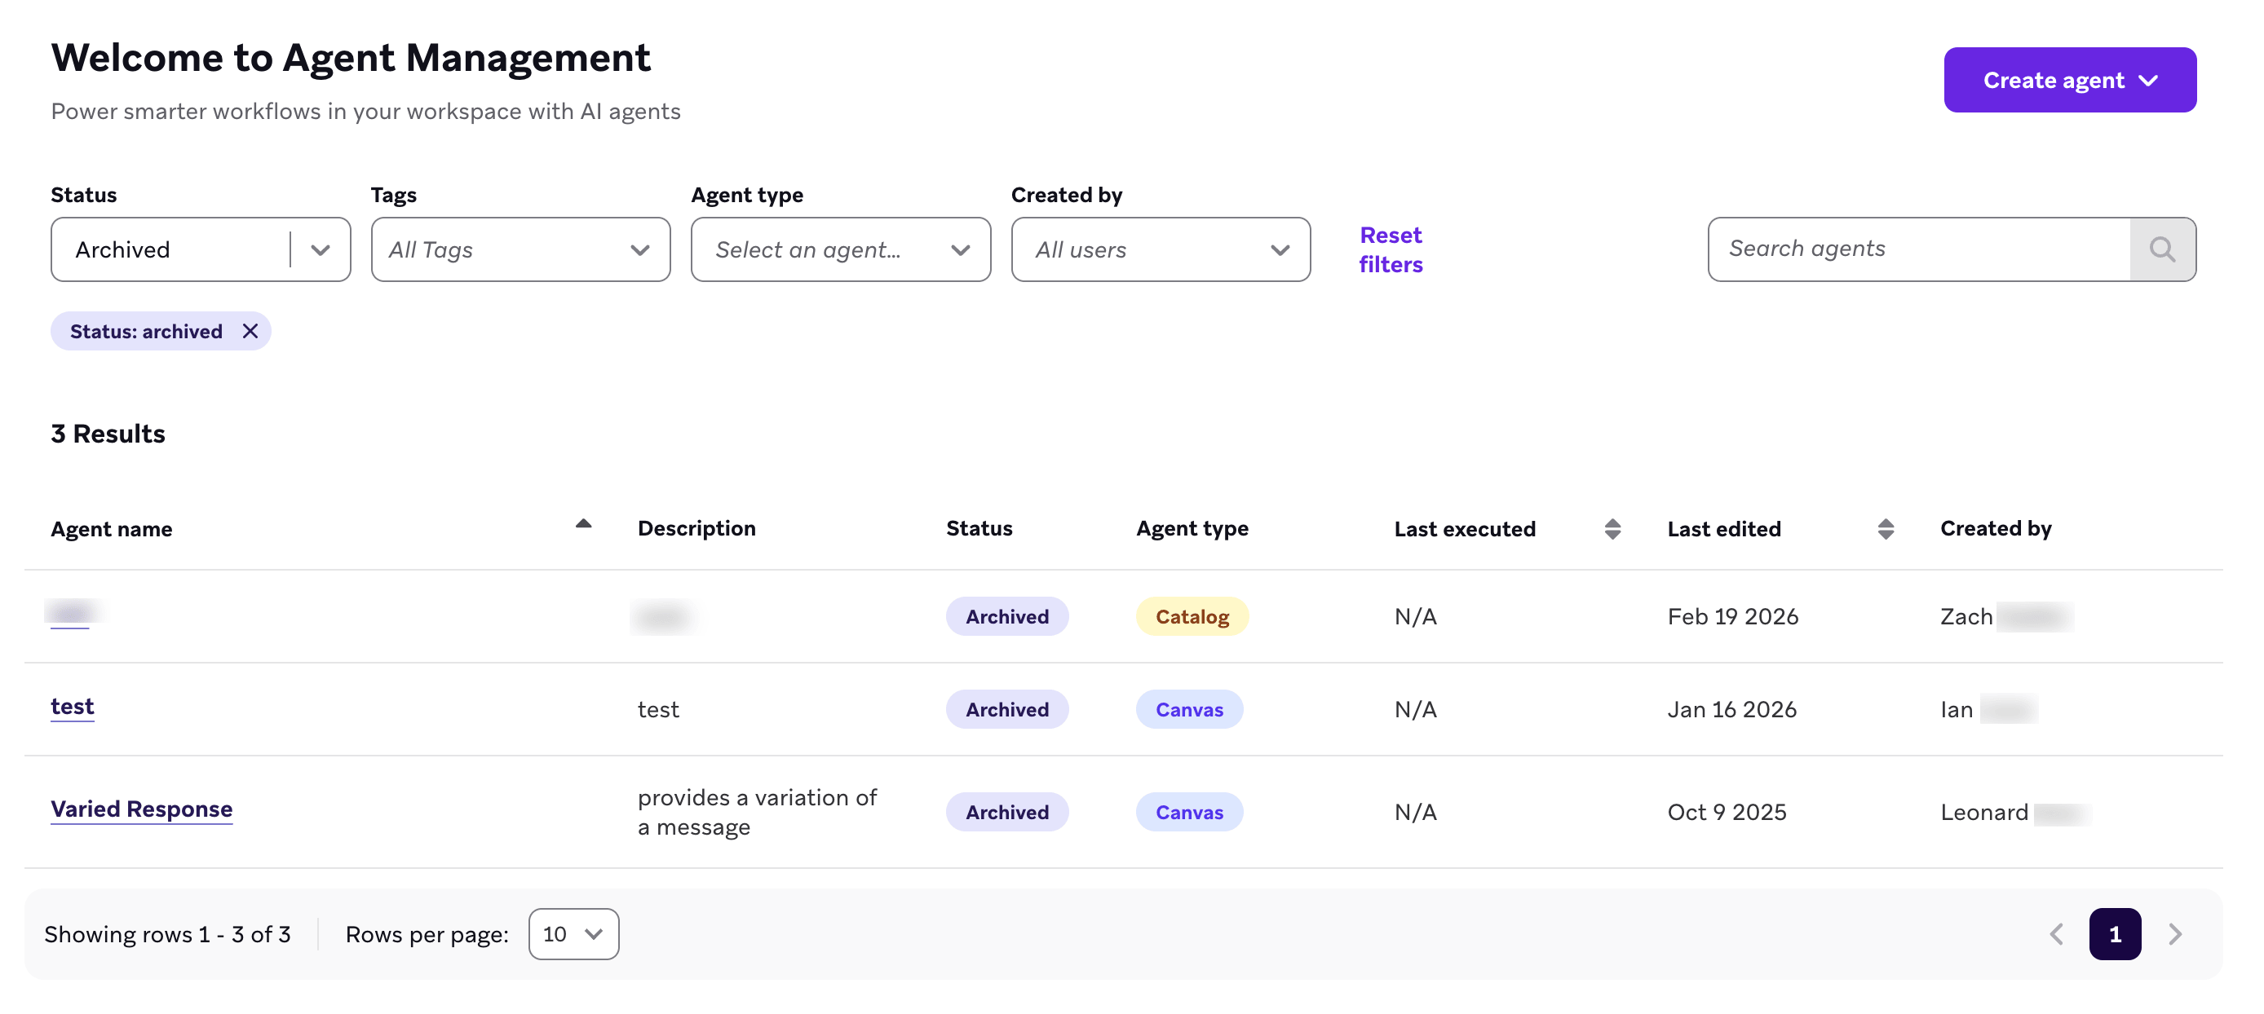
Task: Open the Created by All users dropdown
Action: (x=1279, y=249)
